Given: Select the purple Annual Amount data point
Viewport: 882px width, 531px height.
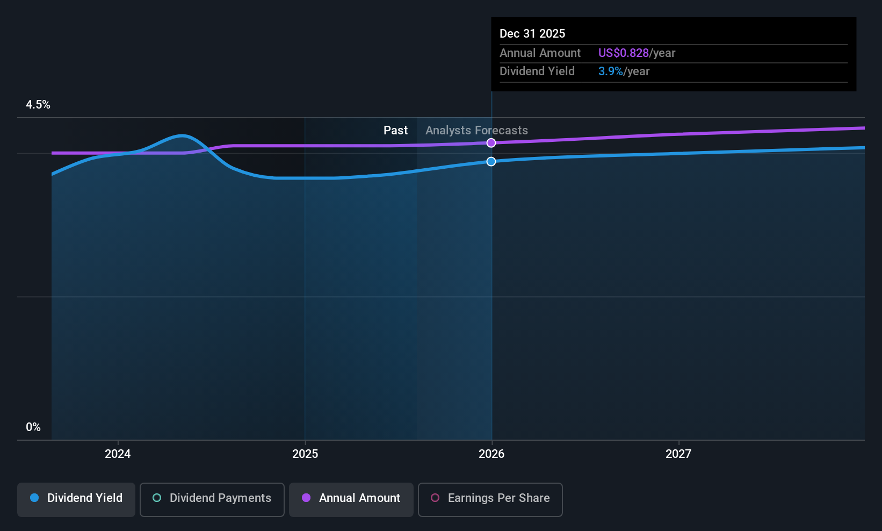Looking at the screenshot, I should [491, 143].
